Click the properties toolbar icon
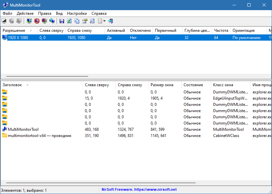 [x=85, y=21]
